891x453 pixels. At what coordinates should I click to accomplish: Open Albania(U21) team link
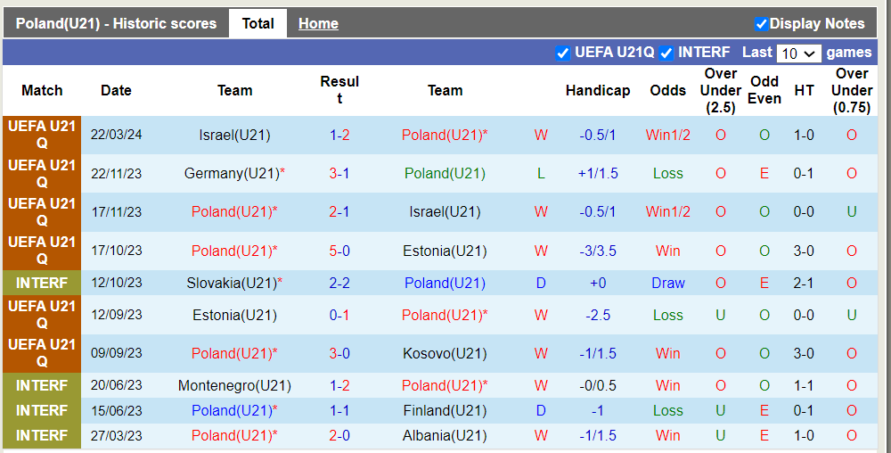[x=445, y=435]
